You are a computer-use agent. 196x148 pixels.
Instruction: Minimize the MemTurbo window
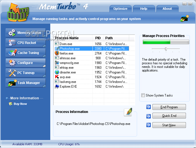coord(184,4)
